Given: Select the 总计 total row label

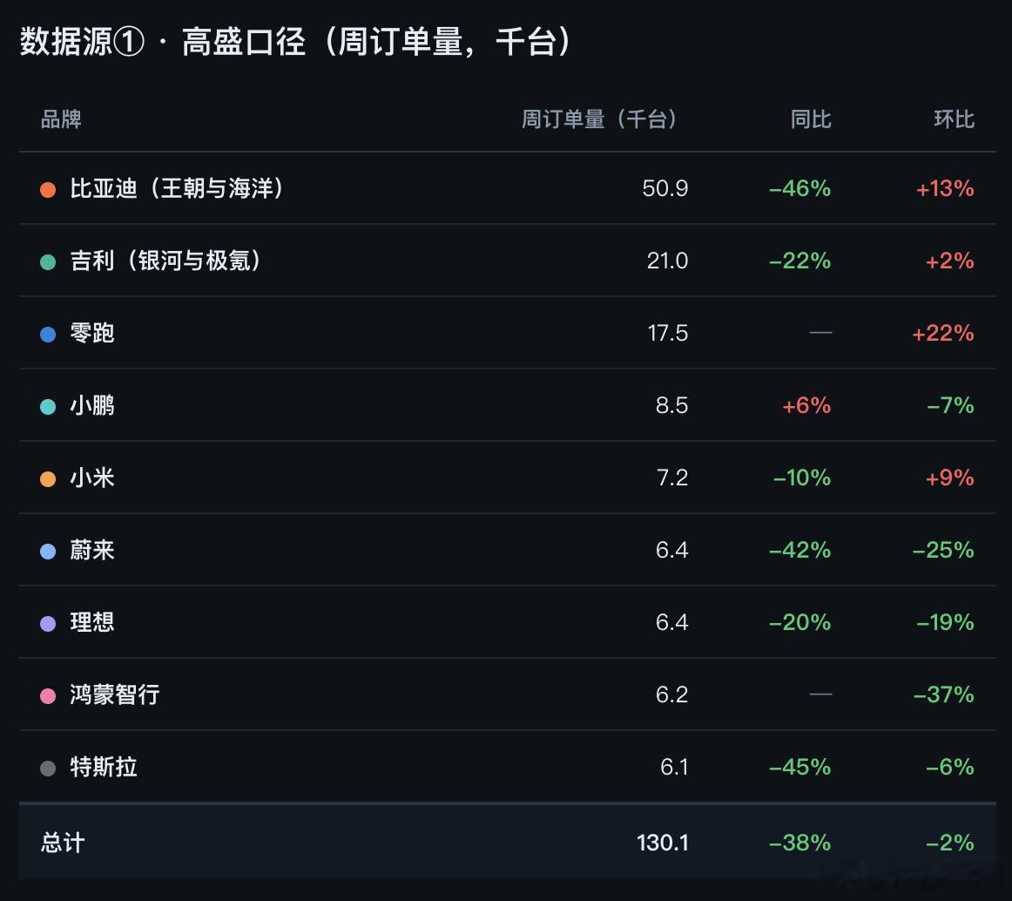Looking at the screenshot, I should (x=63, y=843).
